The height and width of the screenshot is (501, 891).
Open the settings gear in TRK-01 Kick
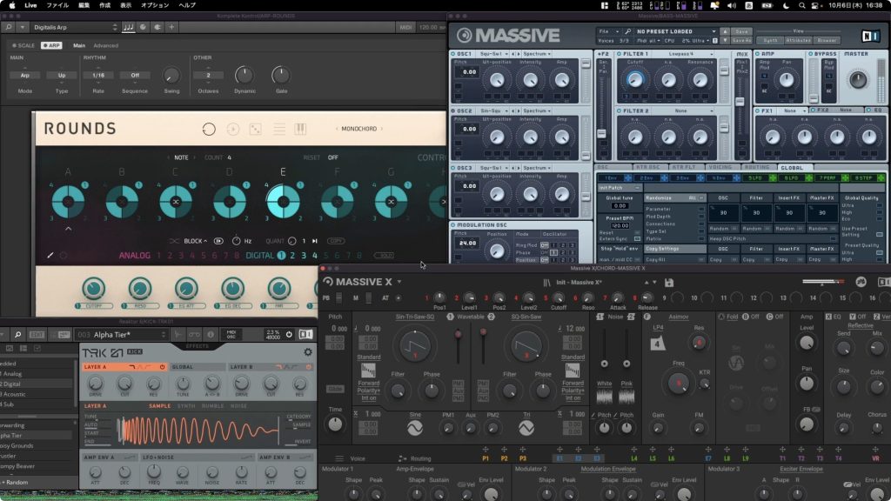pyautogui.click(x=307, y=351)
